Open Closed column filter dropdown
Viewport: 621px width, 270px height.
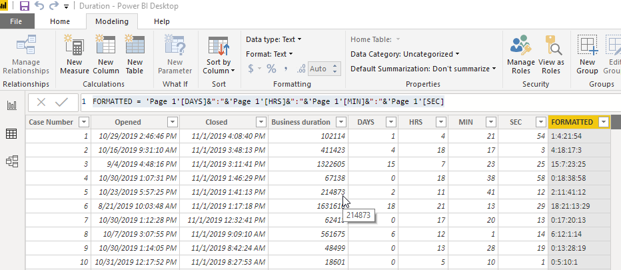point(261,122)
